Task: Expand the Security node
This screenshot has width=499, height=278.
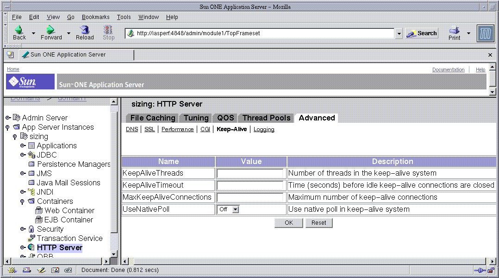Action: pos(23,229)
